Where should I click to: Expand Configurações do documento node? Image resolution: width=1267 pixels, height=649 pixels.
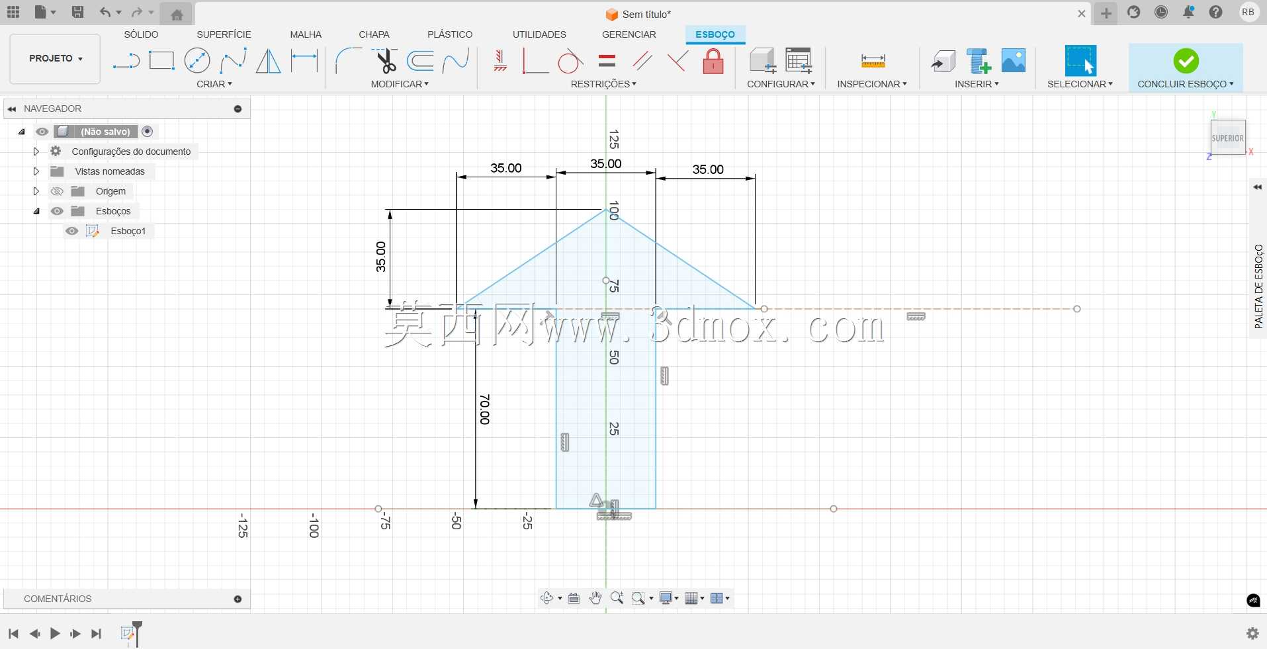36,151
